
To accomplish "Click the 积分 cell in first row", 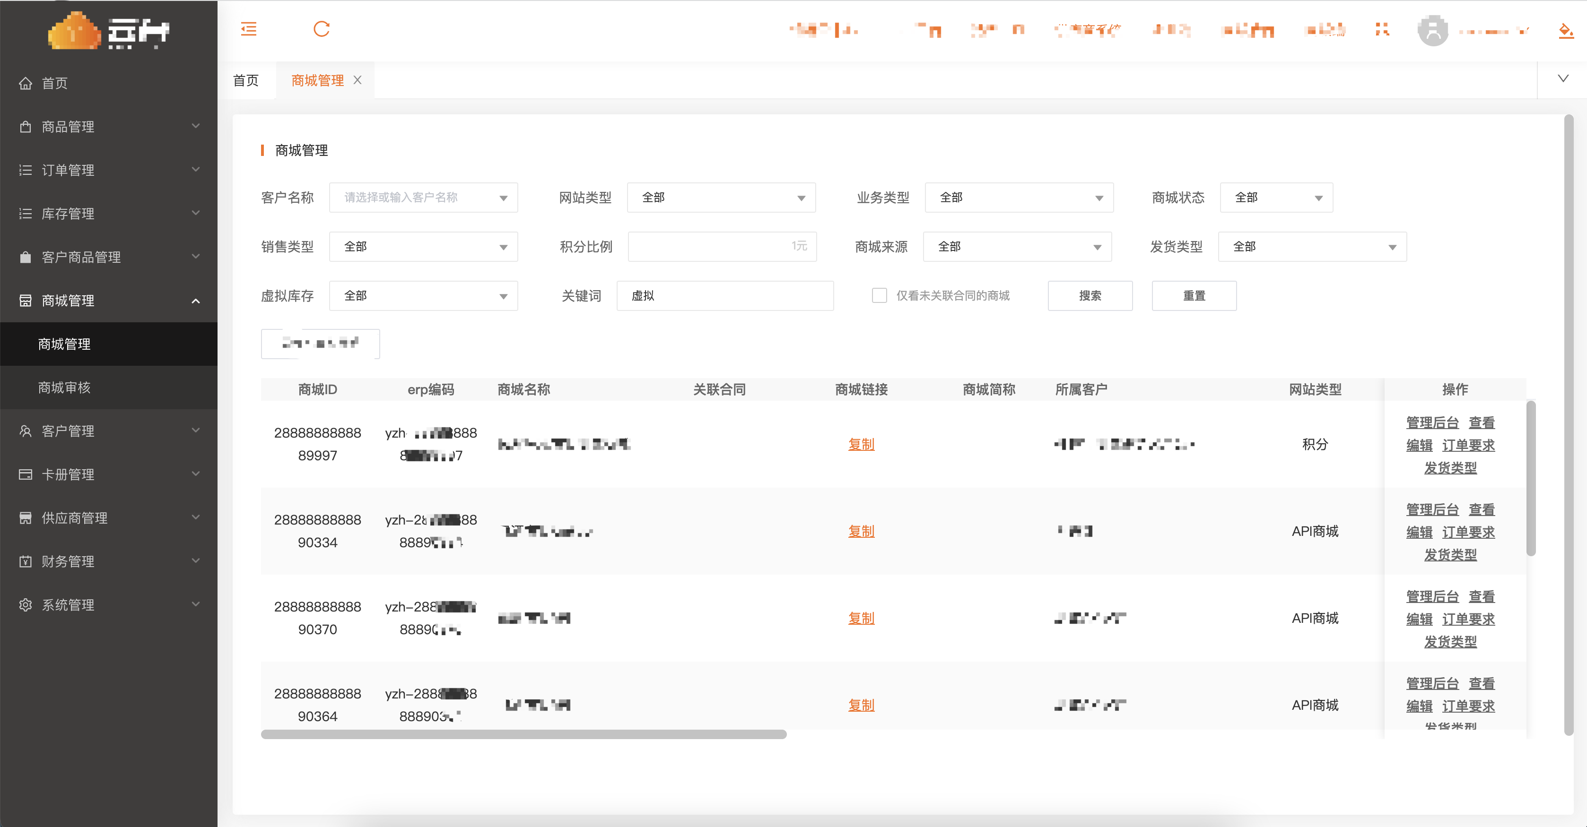I will 1315,444.
